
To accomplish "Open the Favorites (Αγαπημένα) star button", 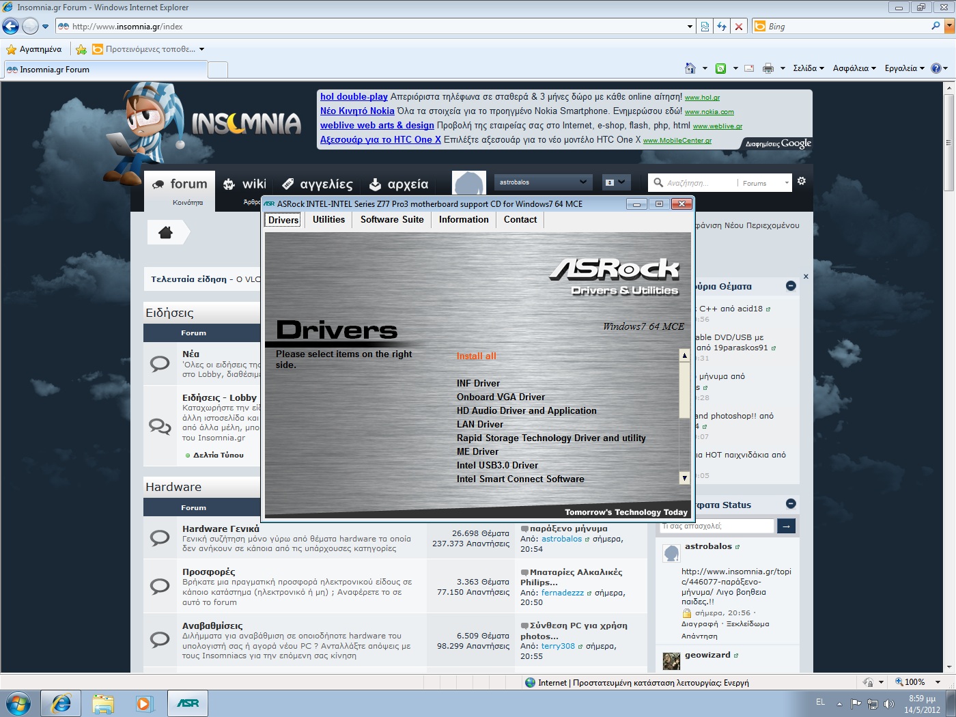I will point(33,49).
